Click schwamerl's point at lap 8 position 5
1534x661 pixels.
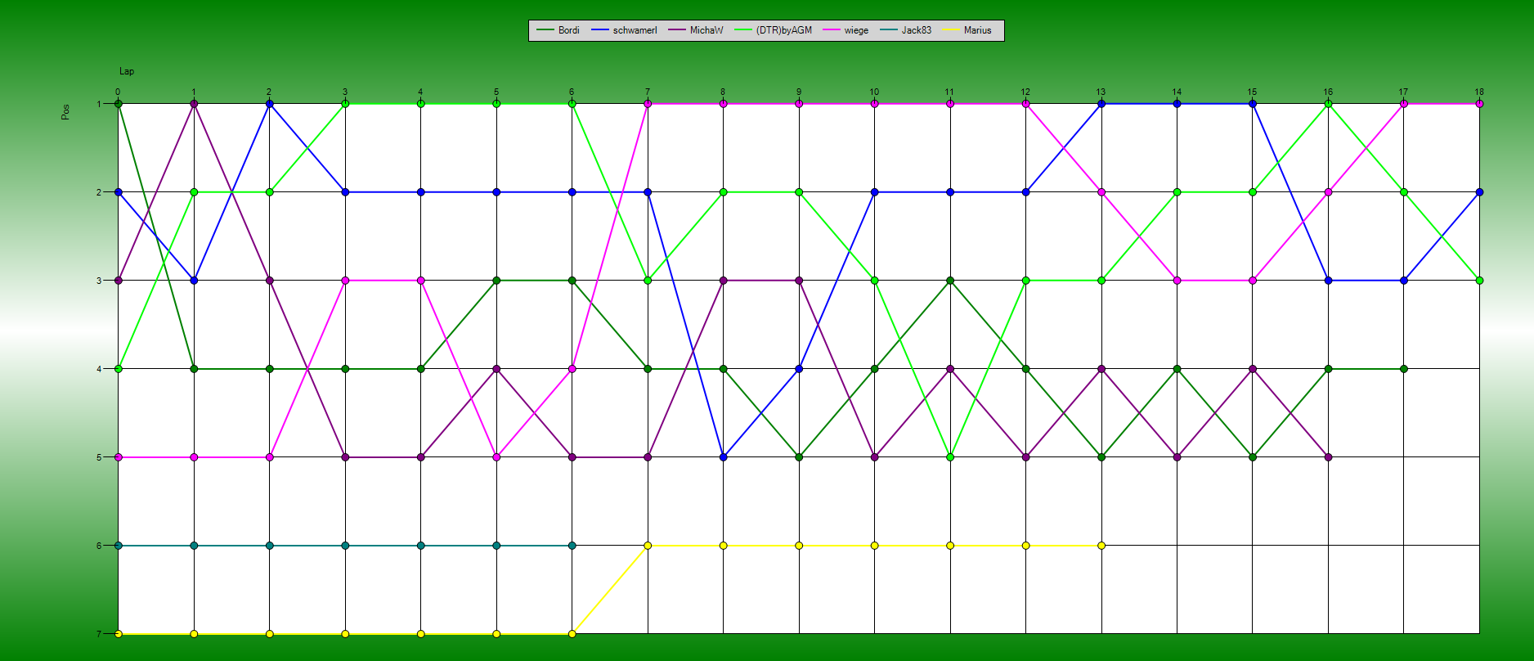(723, 457)
